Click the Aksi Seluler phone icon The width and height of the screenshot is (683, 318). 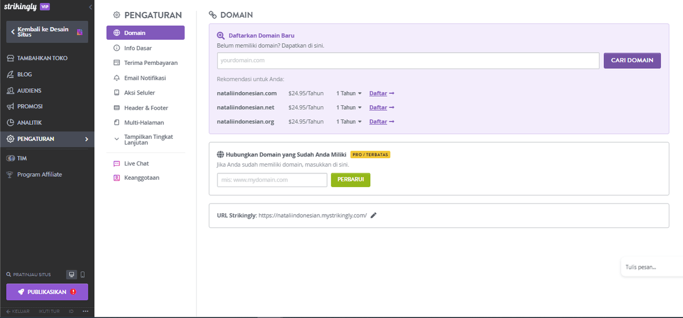117,93
